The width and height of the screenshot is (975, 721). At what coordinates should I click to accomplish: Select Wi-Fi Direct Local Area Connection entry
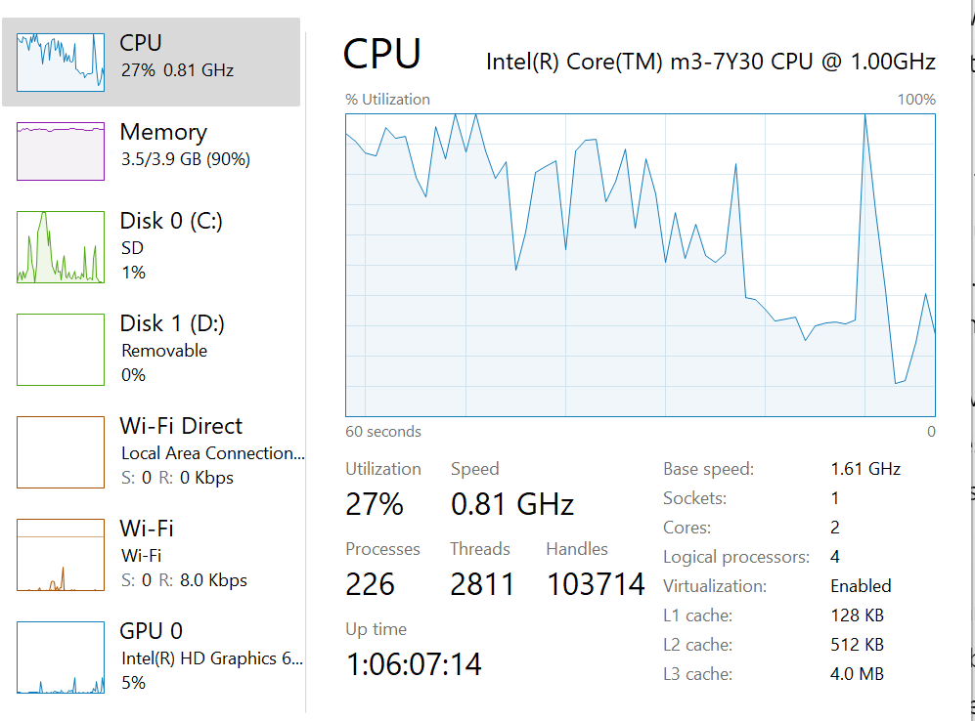coord(212,453)
